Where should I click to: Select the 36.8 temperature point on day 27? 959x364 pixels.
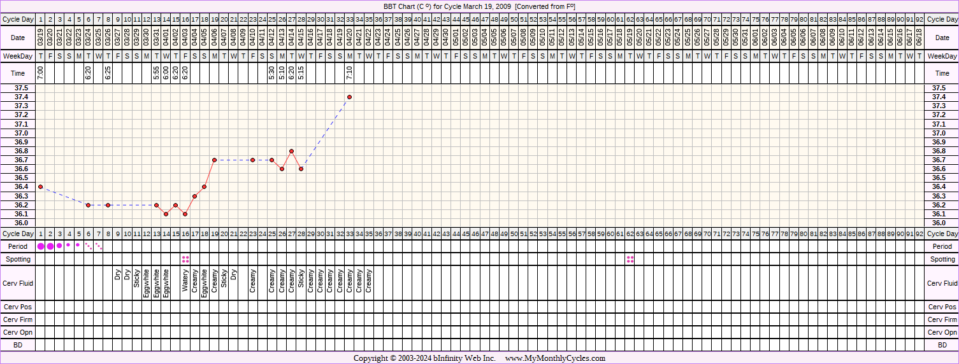click(x=291, y=151)
